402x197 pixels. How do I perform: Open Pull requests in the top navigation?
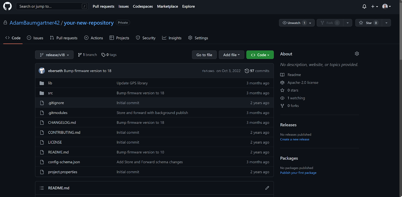pyautogui.click(x=104, y=7)
